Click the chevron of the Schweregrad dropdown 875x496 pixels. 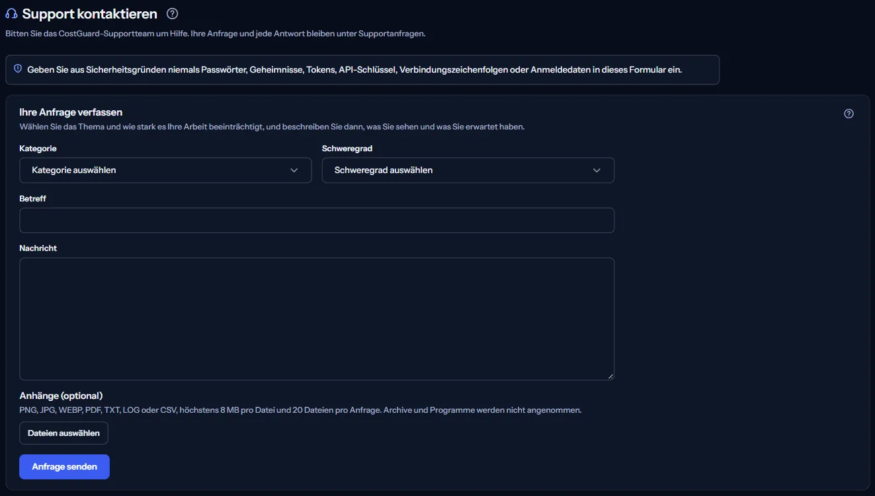click(x=597, y=170)
